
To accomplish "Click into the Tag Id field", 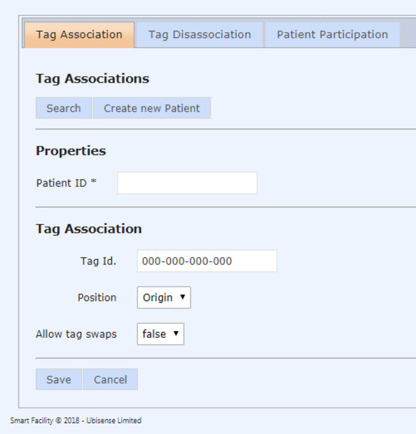I will [207, 261].
